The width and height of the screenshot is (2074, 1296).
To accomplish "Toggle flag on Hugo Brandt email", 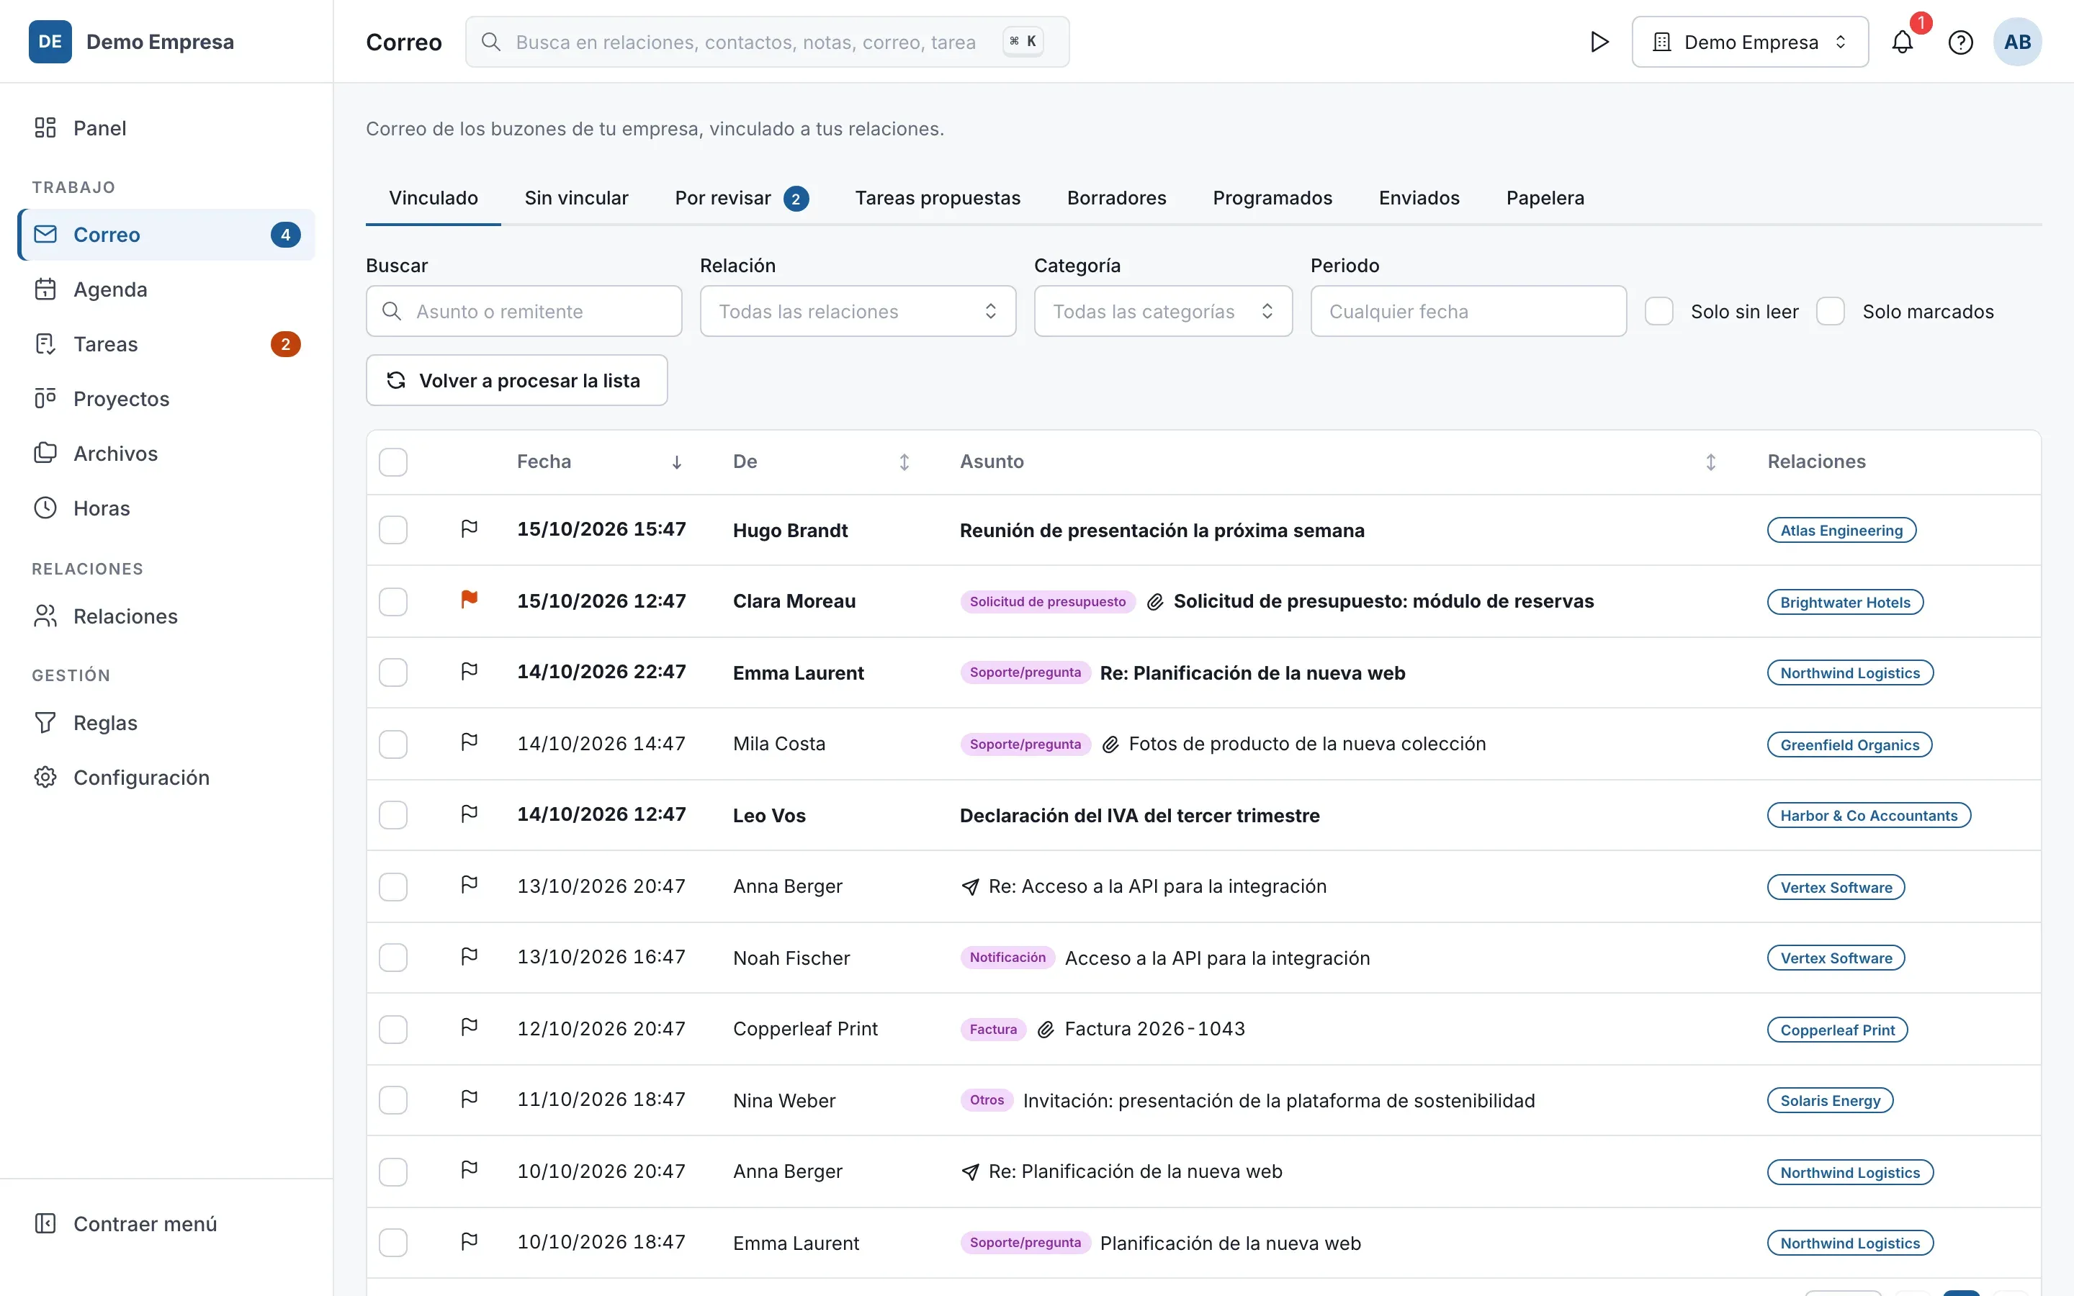I will 469,529.
